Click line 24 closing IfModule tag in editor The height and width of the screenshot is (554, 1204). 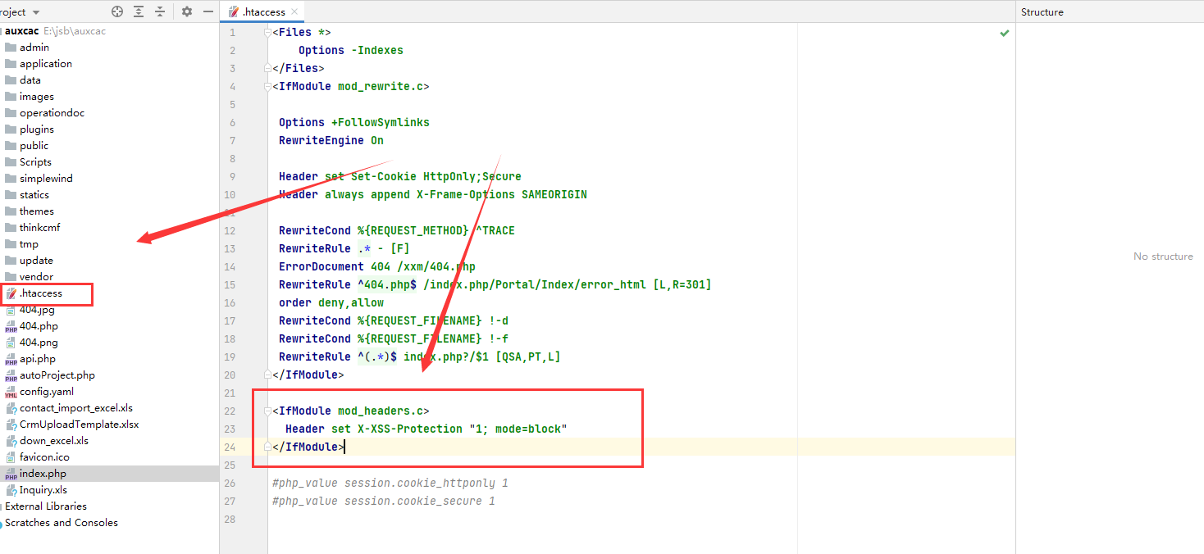coord(309,447)
